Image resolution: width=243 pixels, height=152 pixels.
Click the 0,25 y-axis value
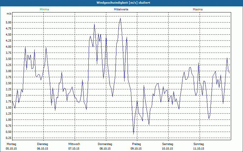[9, 138]
